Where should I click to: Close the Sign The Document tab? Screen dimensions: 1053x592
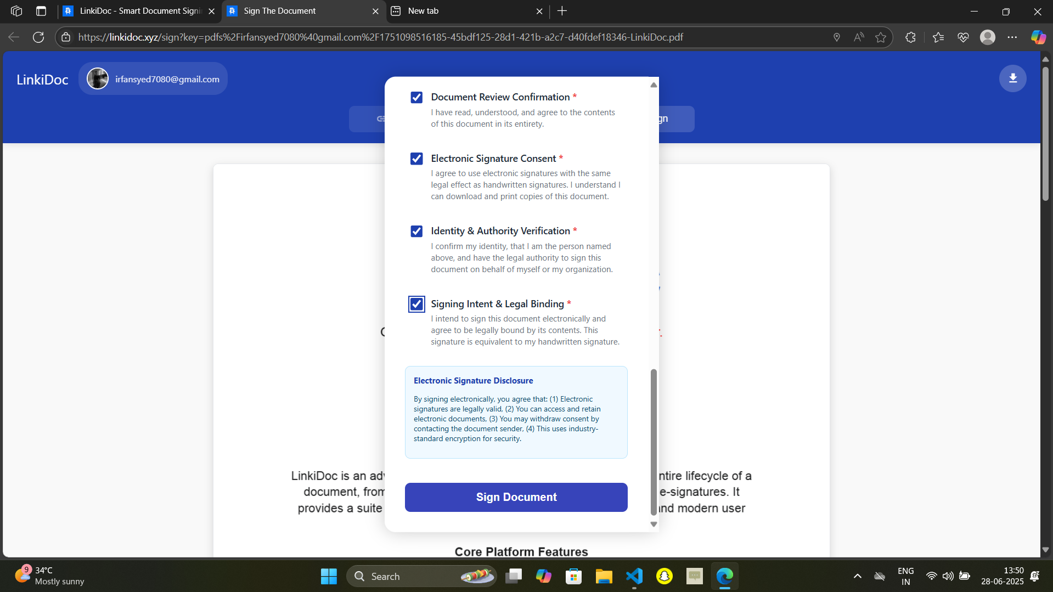point(375,11)
